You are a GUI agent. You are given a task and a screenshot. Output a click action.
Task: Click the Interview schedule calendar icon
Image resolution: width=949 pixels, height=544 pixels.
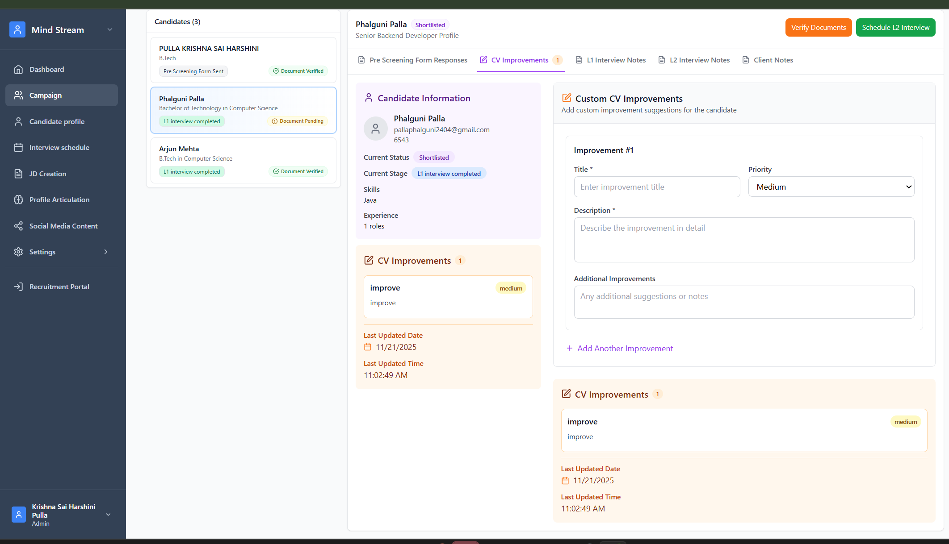18,148
